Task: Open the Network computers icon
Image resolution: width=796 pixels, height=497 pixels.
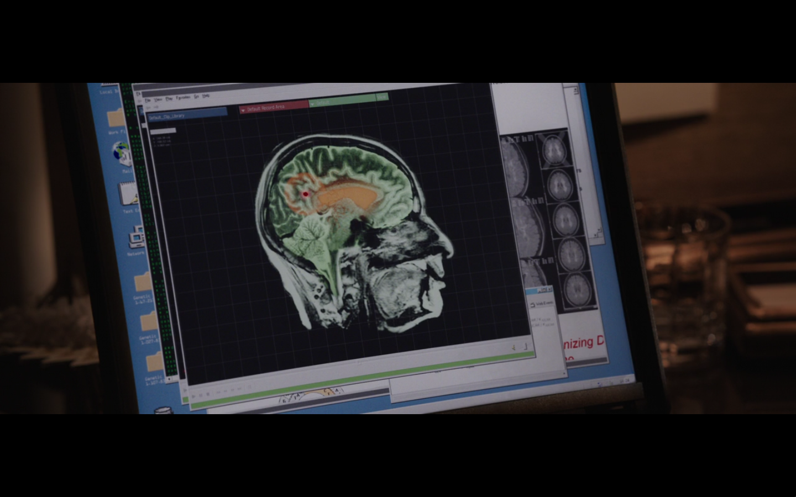Action: coord(136,237)
